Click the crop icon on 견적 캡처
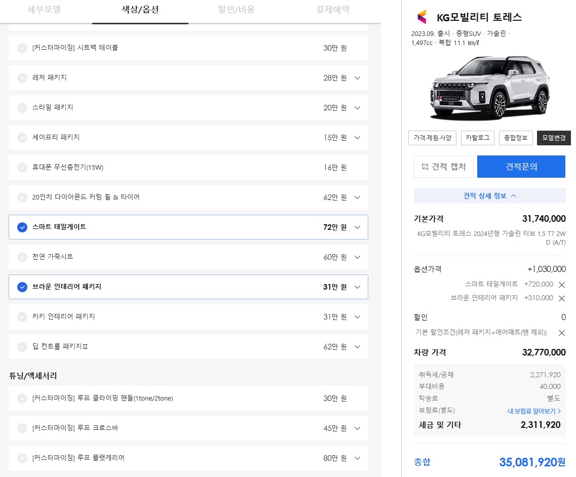The image size is (576, 477). click(425, 167)
